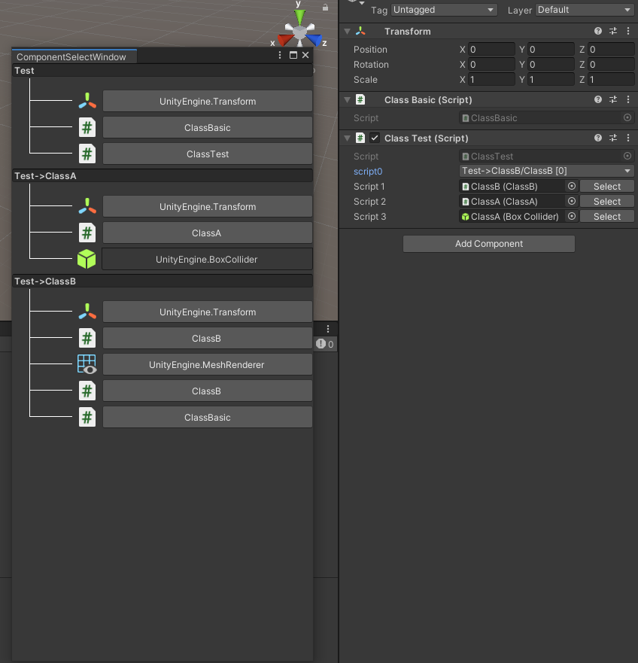Open the three-dot menu of Class Basic (Script)
Screen dimensions: 638x663
[628, 99]
